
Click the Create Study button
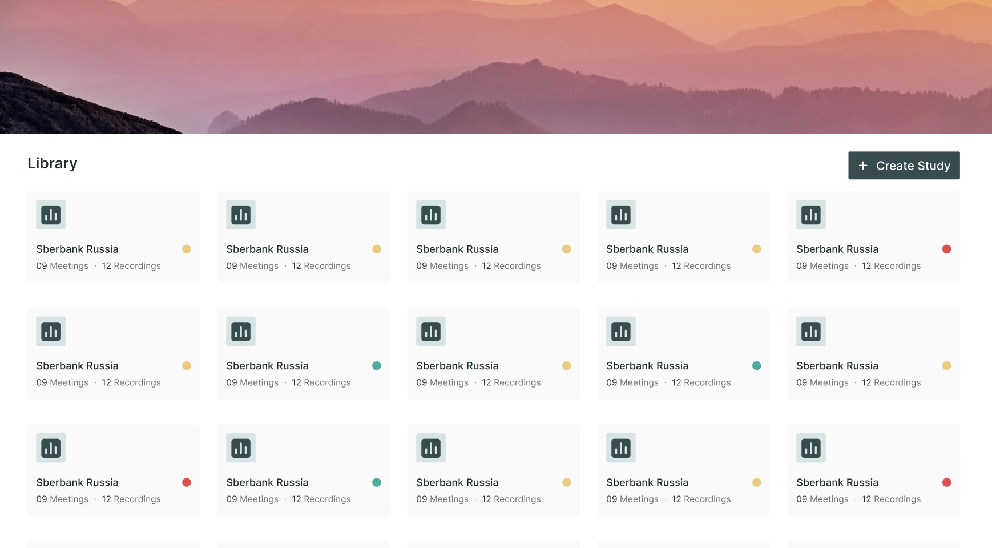[x=904, y=166]
